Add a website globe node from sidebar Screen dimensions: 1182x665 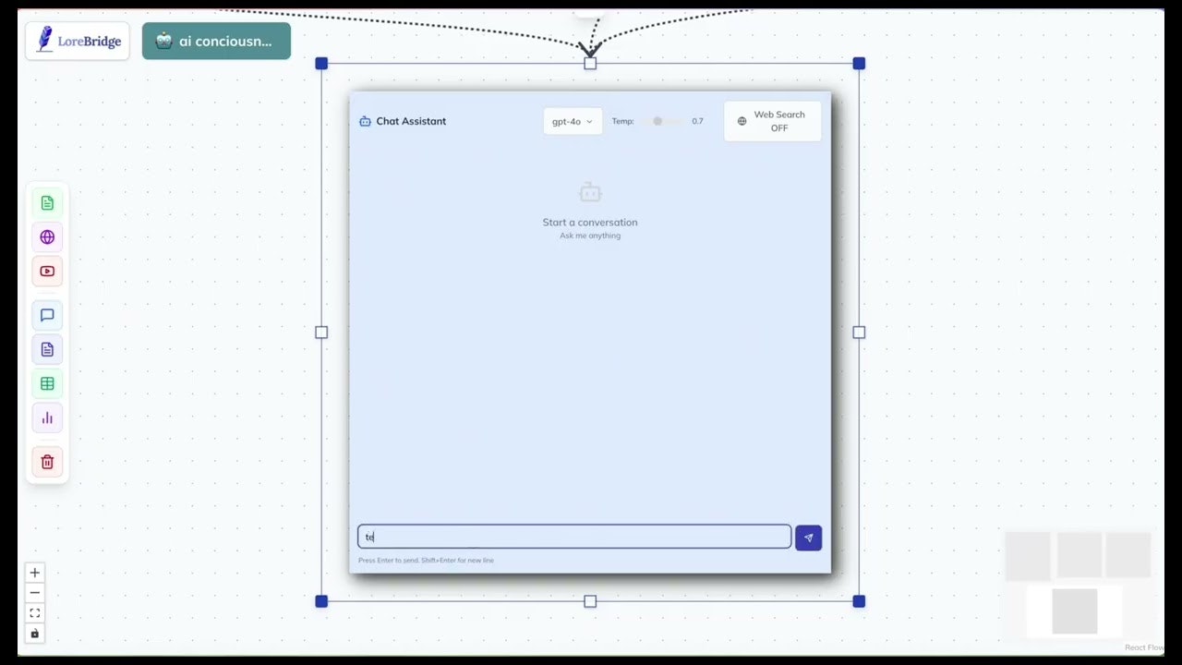pos(47,237)
